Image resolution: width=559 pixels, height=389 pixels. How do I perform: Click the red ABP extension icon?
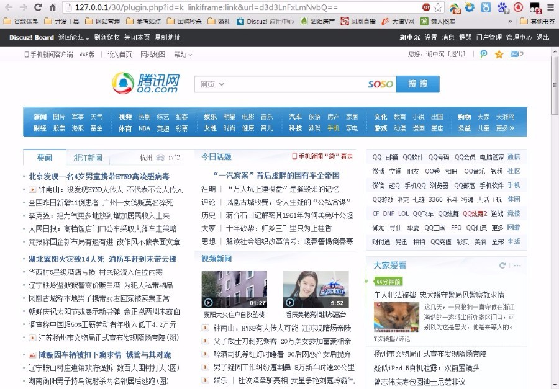(x=426, y=7)
